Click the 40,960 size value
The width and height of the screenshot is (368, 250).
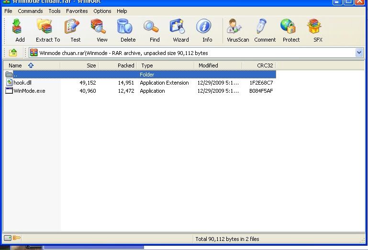pyautogui.click(x=88, y=91)
